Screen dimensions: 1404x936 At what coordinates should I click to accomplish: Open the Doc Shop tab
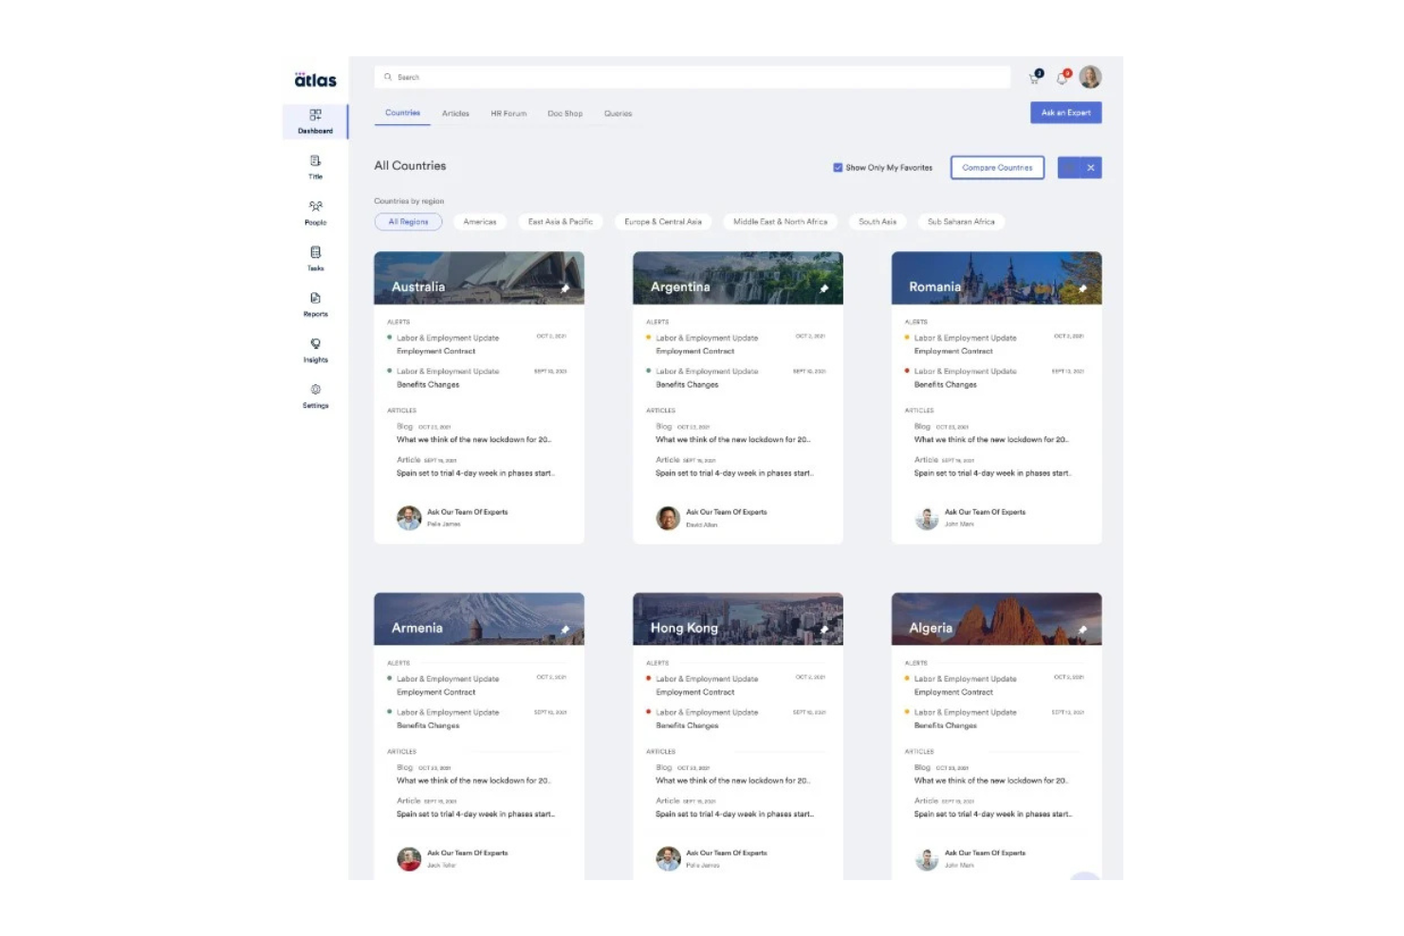(565, 114)
